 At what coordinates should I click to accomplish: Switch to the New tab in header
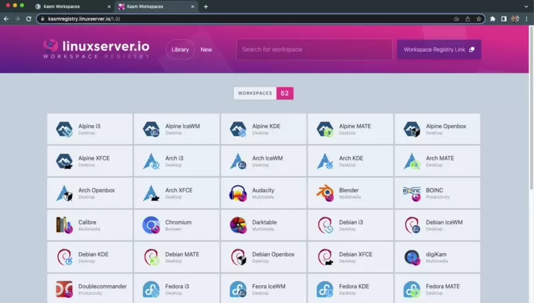pos(206,49)
